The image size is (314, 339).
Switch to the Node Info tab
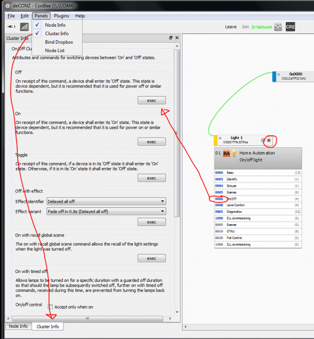(18, 326)
